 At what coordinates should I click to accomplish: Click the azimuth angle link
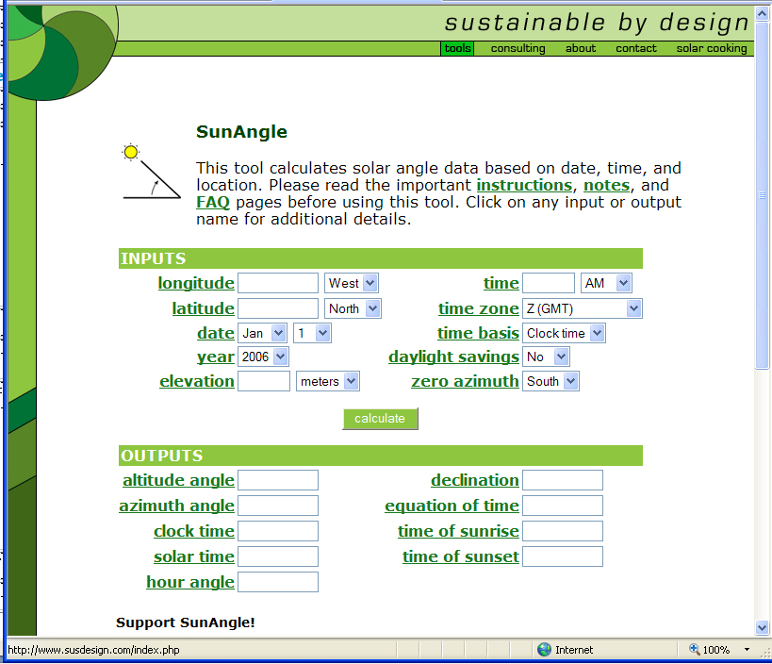177,506
